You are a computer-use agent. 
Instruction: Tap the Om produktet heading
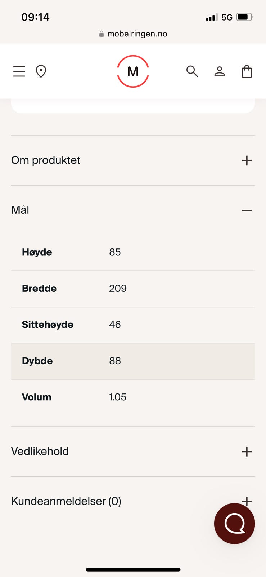46,160
